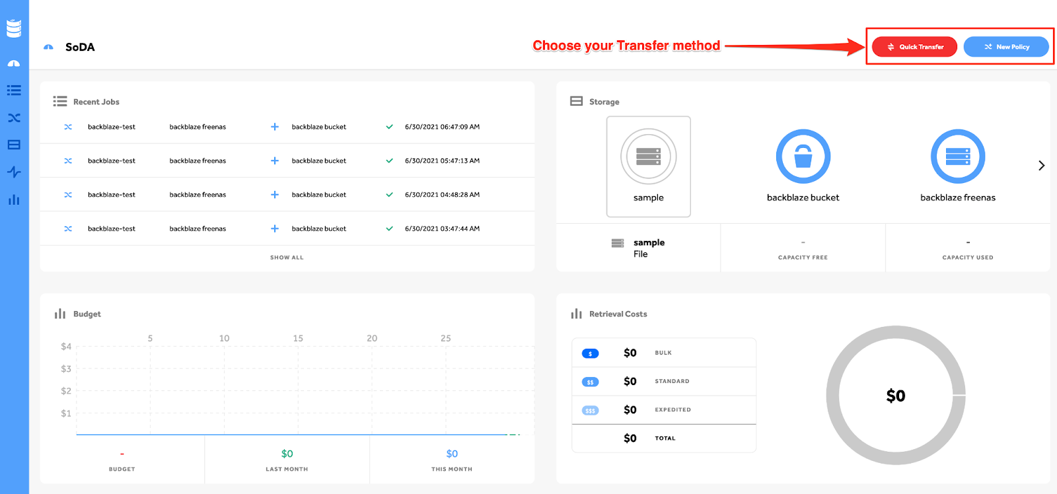Open dashboard cloud icon in sidebar
This screenshot has height=494, width=1057.
14,63
